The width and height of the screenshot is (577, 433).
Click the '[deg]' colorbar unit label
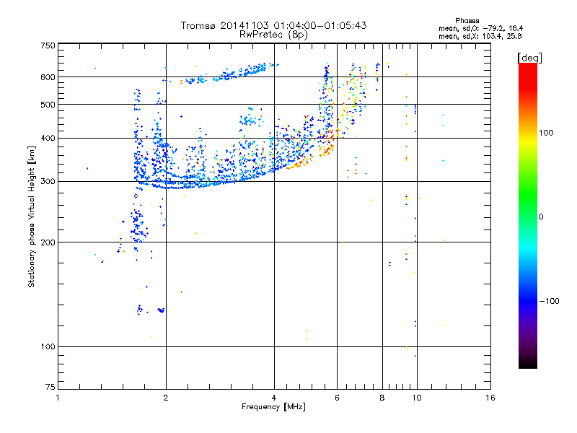point(529,58)
